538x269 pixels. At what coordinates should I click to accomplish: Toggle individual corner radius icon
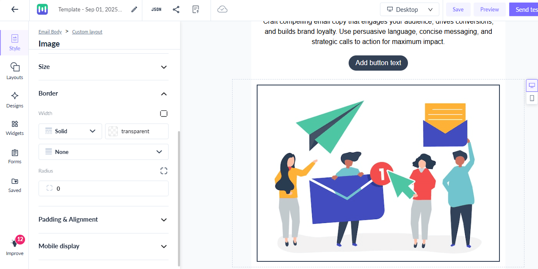[x=164, y=171]
